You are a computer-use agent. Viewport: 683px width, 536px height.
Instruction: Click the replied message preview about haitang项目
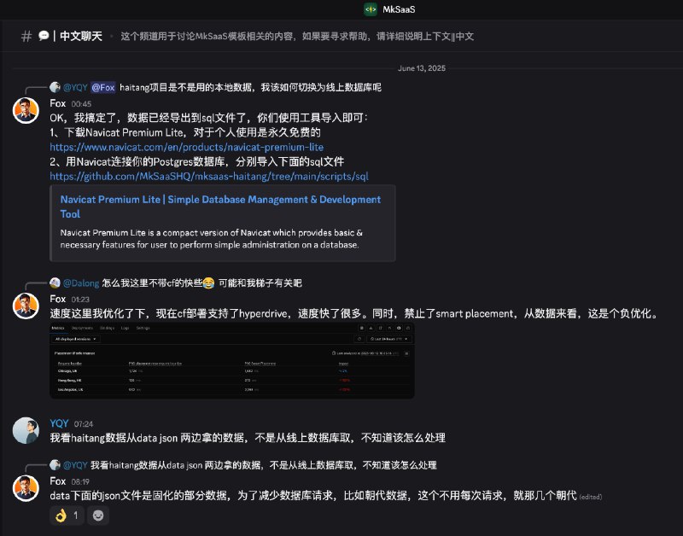point(250,88)
